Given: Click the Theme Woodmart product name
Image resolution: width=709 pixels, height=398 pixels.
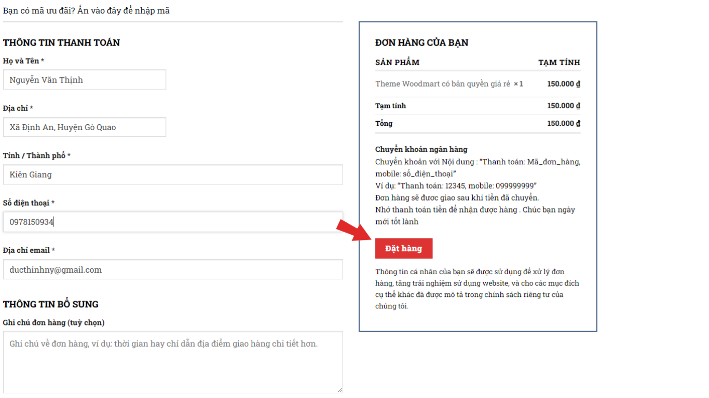Looking at the screenshot, I should [x=442, y=84].
